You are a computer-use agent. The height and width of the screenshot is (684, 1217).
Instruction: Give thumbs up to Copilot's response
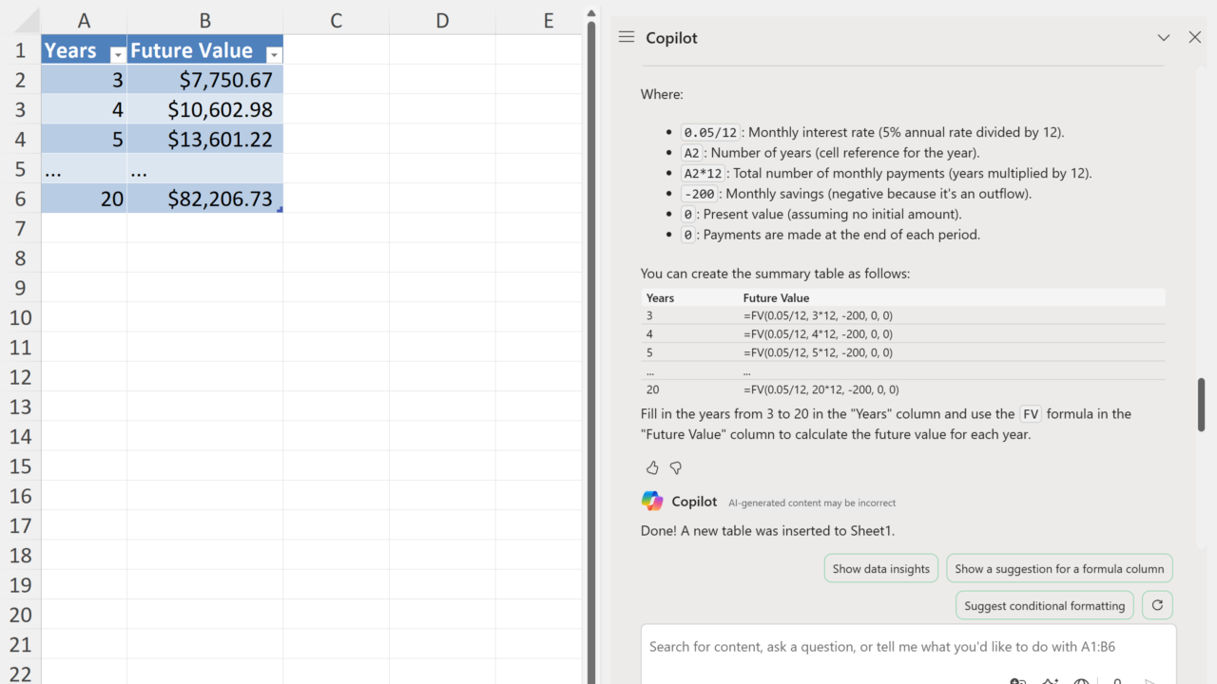pyautogui.click(x=652, y=467)
